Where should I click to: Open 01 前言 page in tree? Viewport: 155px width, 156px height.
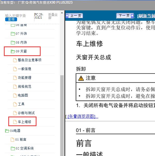coord(21,140)
